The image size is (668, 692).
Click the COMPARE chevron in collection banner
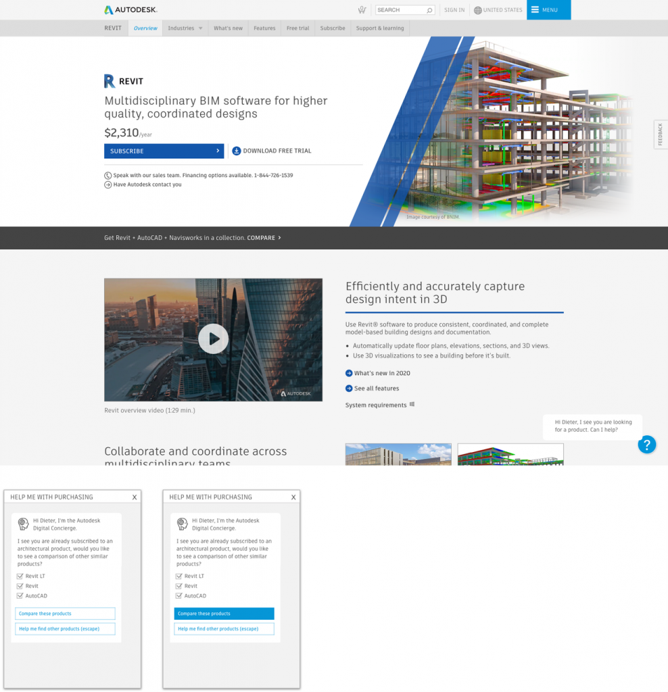pyautogui.click(x=279, y=238)
